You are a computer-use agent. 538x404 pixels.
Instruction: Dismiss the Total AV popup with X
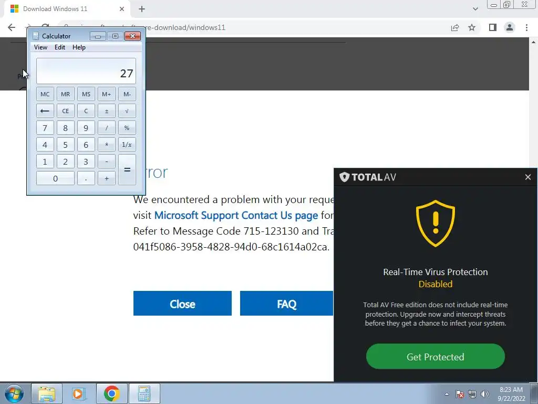527,177
